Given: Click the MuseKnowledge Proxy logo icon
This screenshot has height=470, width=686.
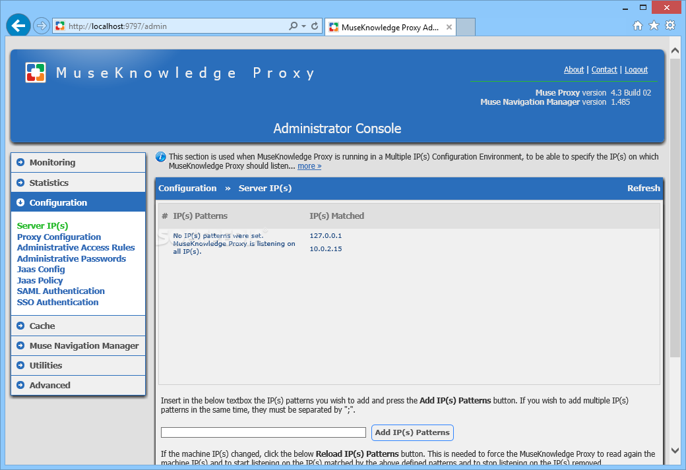Looking at the screenshot, I should (x=36, y=73).
